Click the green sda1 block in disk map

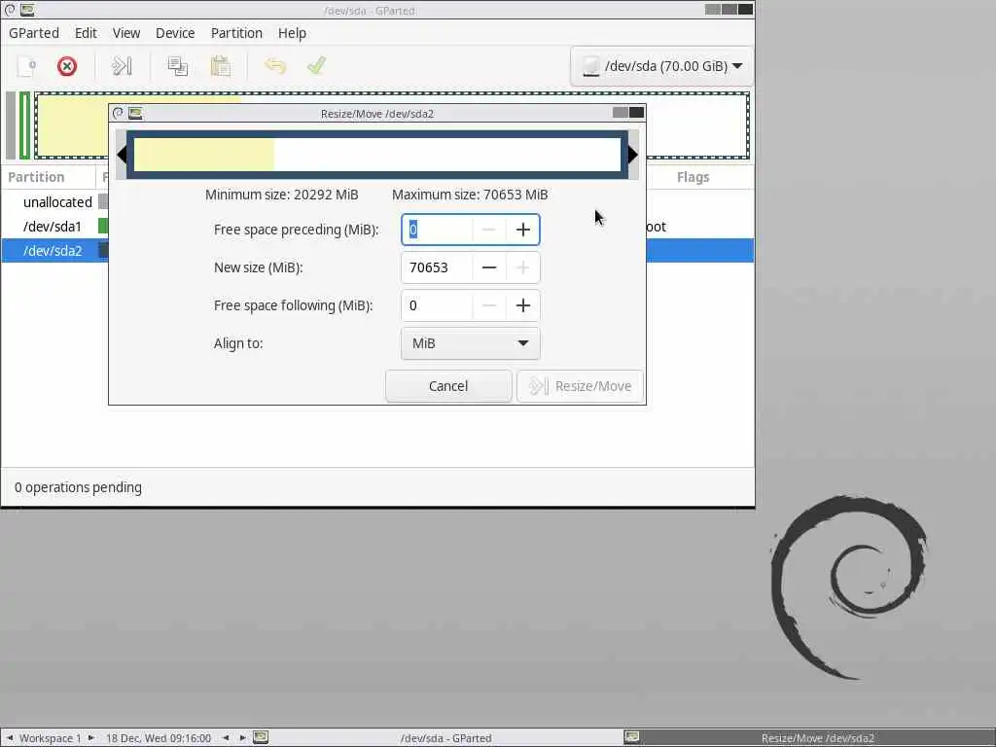[x=24, y=125]
